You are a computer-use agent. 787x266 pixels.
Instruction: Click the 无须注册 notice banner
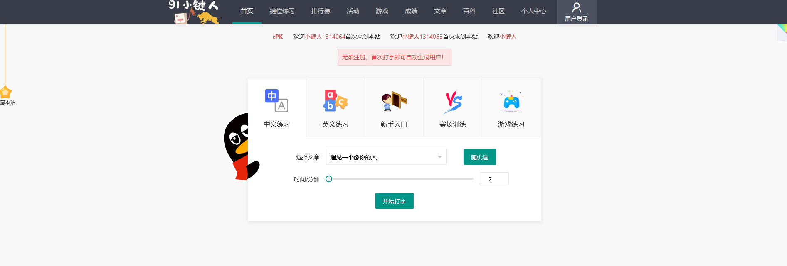(x=395, y=57)
